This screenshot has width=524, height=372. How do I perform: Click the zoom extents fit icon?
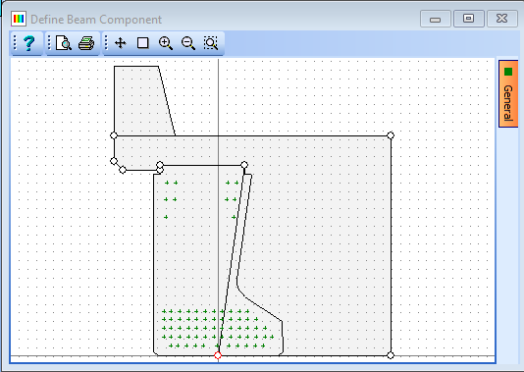pos(211,43)
